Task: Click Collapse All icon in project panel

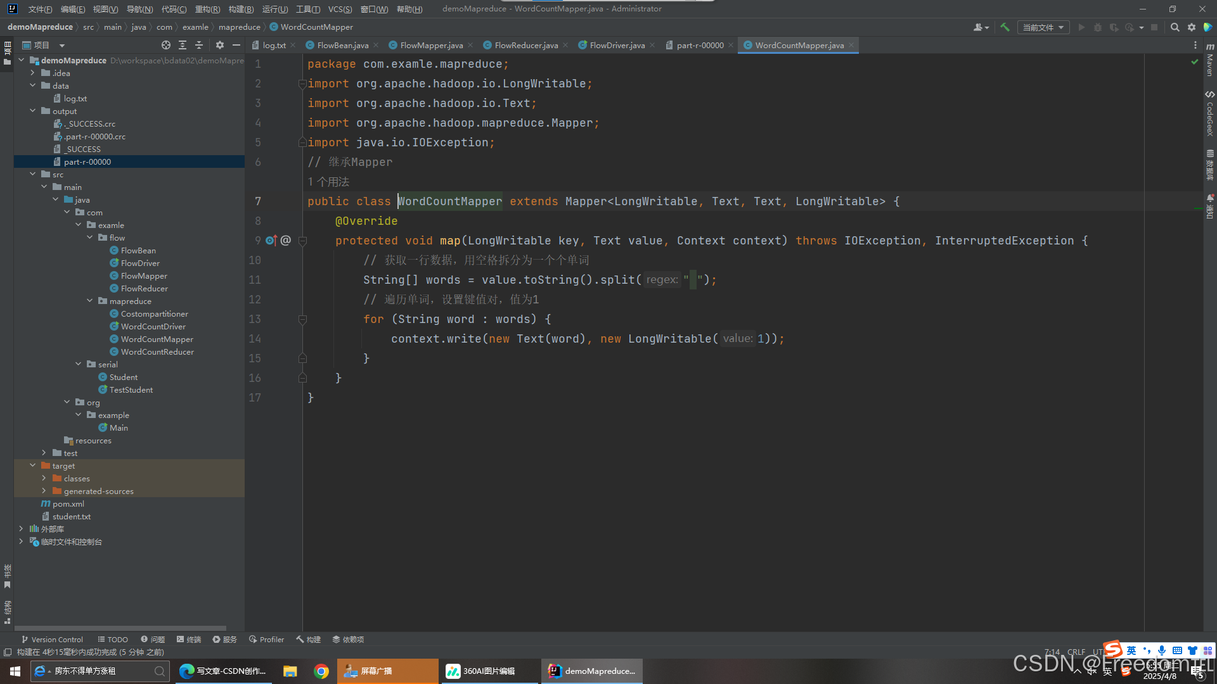Action: (199, 45)
